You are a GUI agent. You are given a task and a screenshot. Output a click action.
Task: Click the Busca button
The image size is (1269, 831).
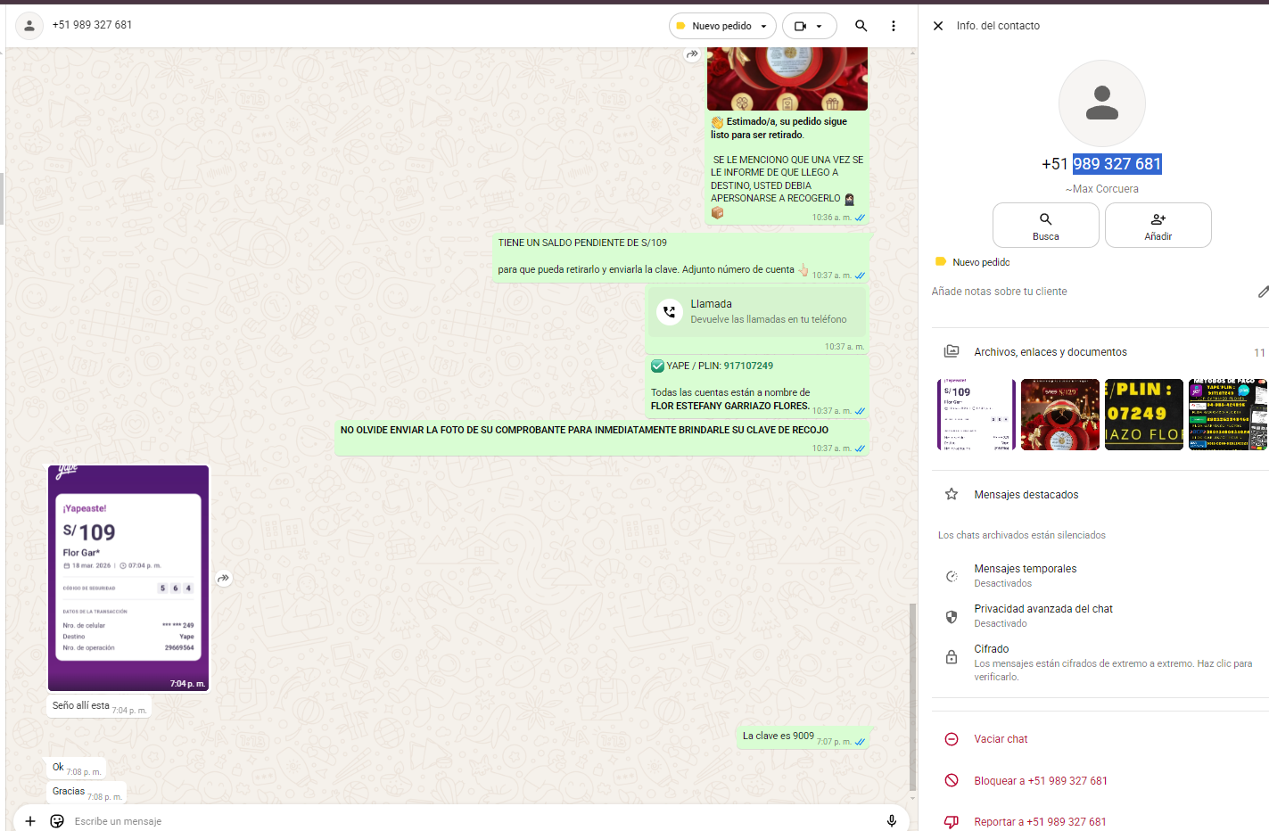click(x=1045, y=226)
